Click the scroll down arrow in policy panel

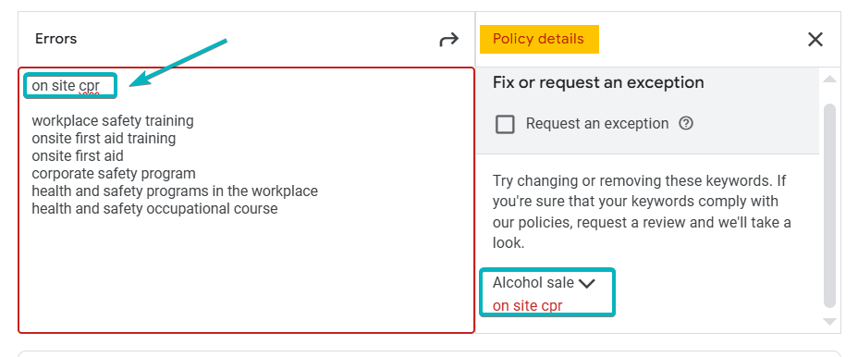pos(829,322)
